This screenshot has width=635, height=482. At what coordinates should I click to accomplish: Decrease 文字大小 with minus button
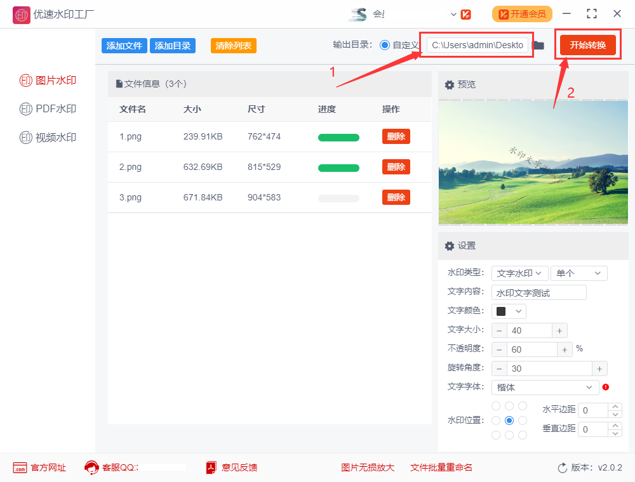[499, 331]
